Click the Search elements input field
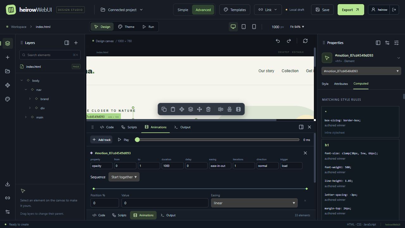Viewport: 405px width, 228px height. pyautogui.click(x=50, y=55)
